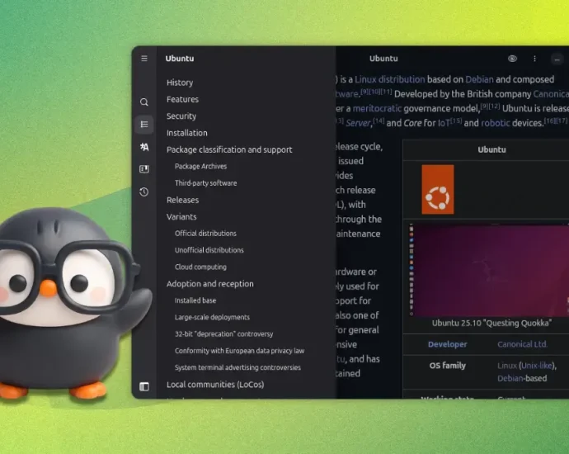Select System terminal advertising controversies entry
Image resolution: width=569 pixels, height=454 pixels.
click(x=237, y=367)
